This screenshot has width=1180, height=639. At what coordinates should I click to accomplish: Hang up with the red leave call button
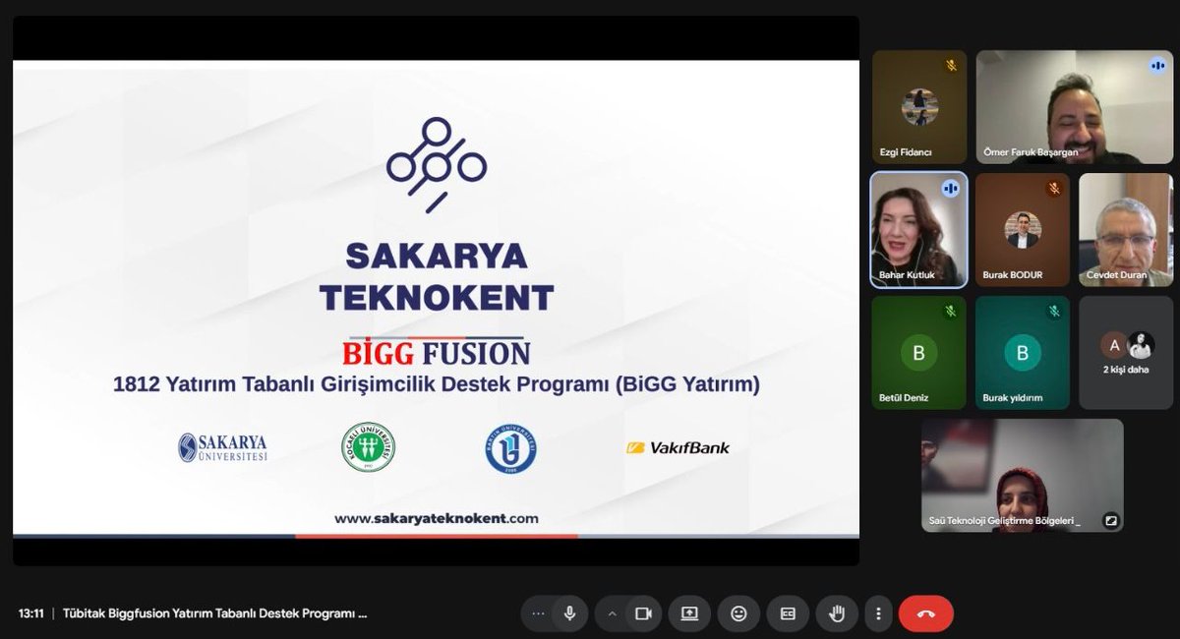pos(925,612)
